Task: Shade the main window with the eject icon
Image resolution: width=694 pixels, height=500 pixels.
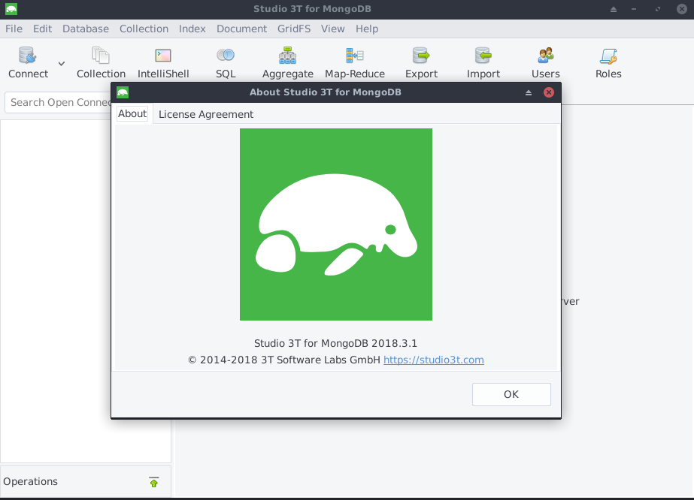Action: [x=613, y=9]
